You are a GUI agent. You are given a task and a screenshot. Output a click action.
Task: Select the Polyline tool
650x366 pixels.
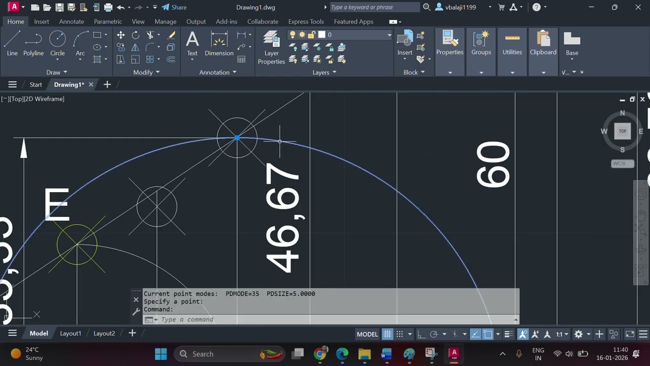pos(34,43)
